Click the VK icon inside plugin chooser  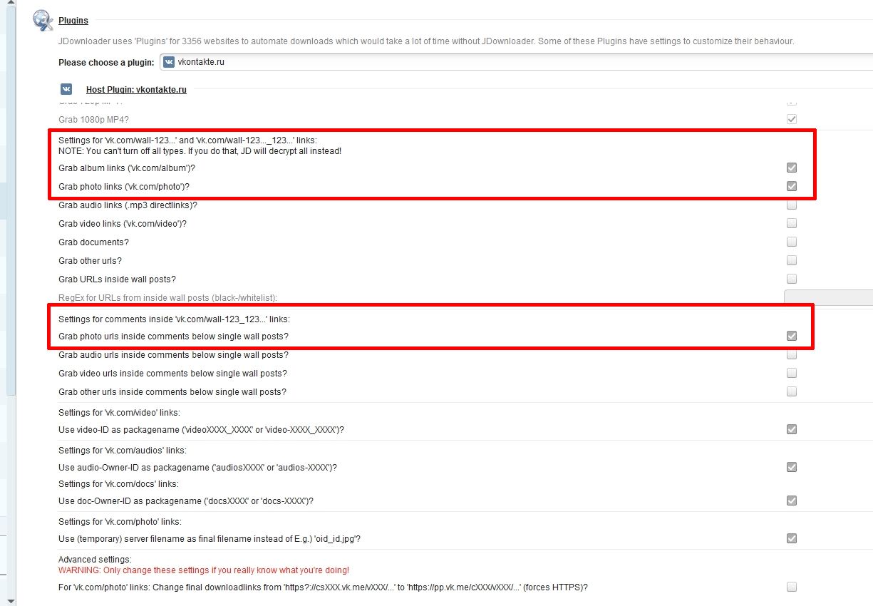169,62
